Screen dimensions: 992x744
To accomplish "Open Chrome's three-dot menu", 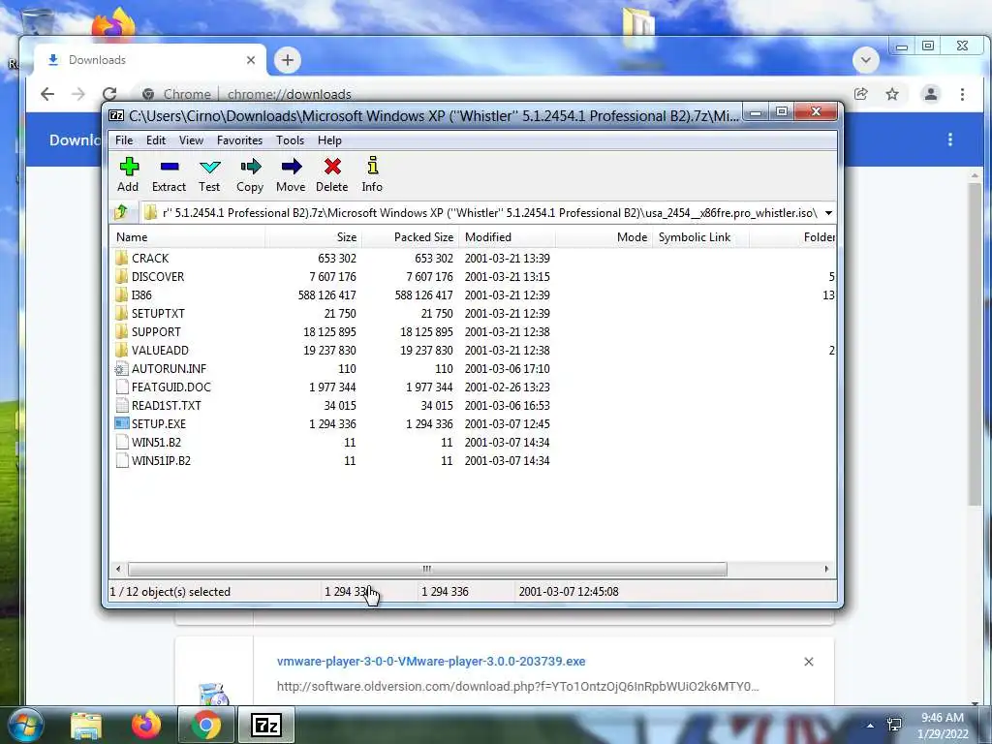I will [962, 94].
